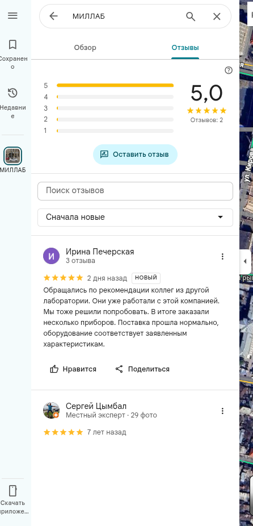Image resolution: width=253 pixels, height=526 pixels.
Task: Click reviewer name Ирина Печерская
Action: coord(100,252)
